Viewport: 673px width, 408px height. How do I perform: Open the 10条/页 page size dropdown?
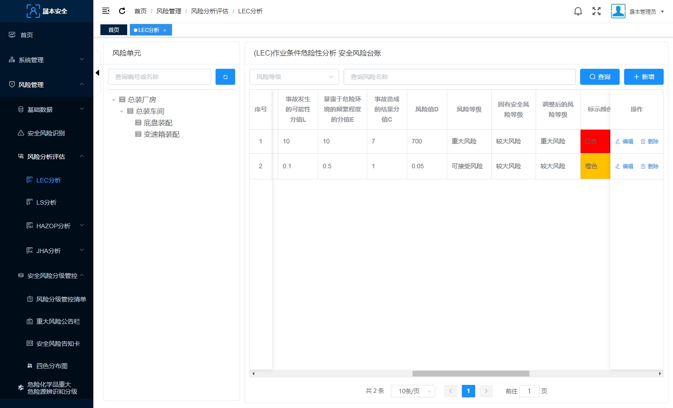pyautogui.click(x=413, y=391)
